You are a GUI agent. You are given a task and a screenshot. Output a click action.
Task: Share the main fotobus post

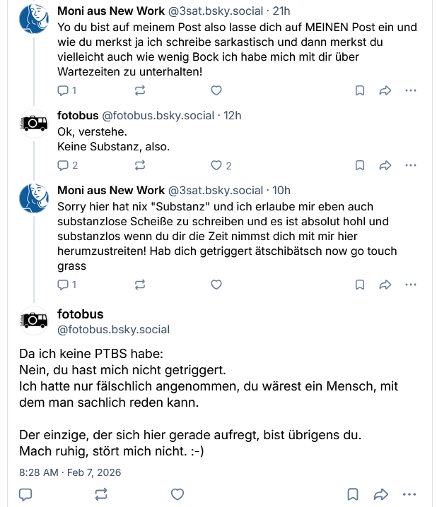point(381,494)
